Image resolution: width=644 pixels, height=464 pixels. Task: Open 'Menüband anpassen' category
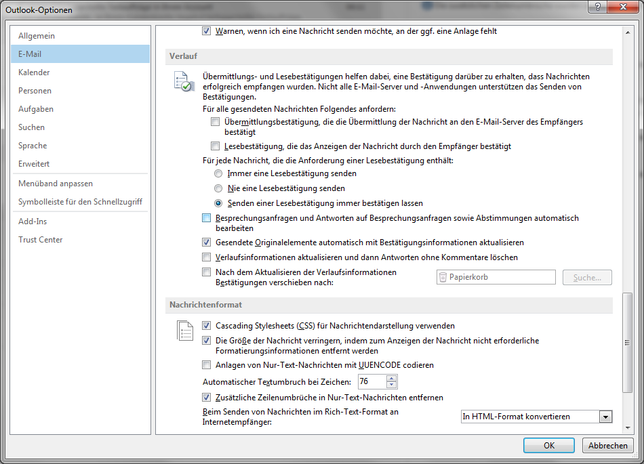click(x=81, y=184)
